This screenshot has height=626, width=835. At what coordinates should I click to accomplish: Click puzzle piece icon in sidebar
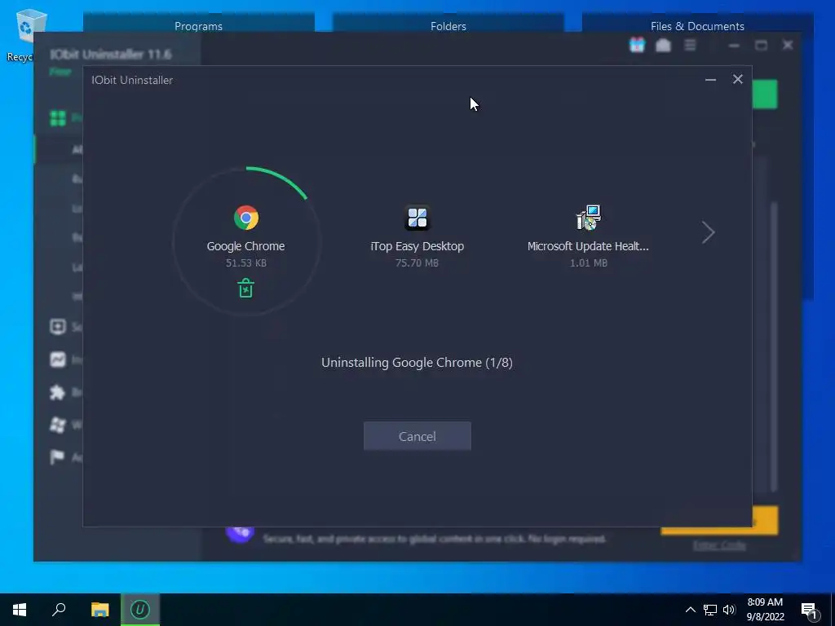point(58,392)
